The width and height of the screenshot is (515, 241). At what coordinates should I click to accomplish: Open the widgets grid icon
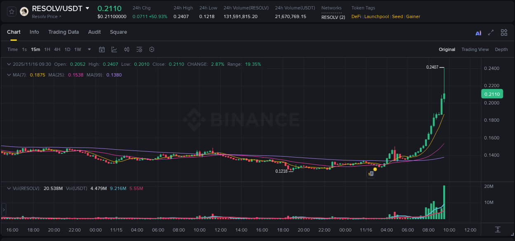pos(504,32)
